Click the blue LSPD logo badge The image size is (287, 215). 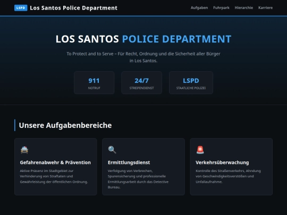21,8
